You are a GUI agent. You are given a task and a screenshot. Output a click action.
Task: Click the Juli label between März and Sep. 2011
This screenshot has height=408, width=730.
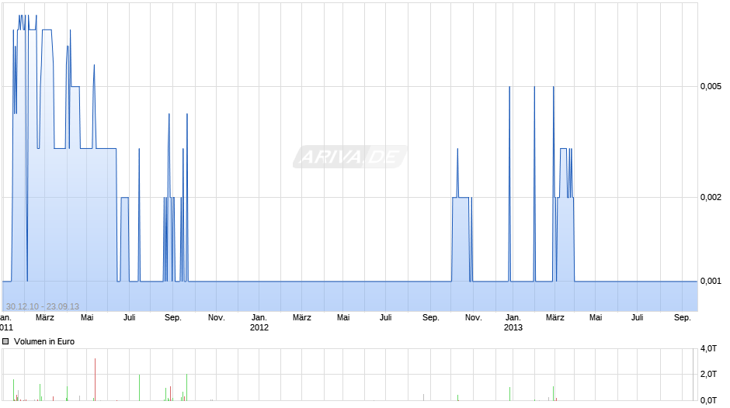pyautogui.click(x=130, y=318)
